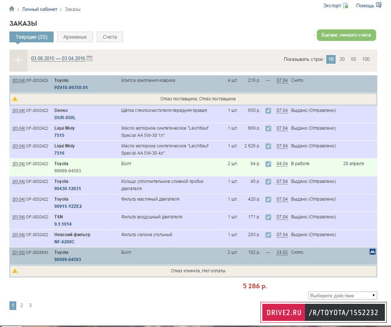
Task: Toggle checkbox for Liqui Moly 7515 row
Action: click(268, 128)
